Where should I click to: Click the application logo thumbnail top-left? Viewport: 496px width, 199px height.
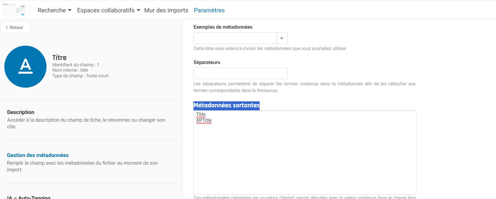[16, 9]
